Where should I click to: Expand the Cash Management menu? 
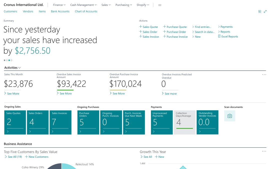click(x=83, y=5)
